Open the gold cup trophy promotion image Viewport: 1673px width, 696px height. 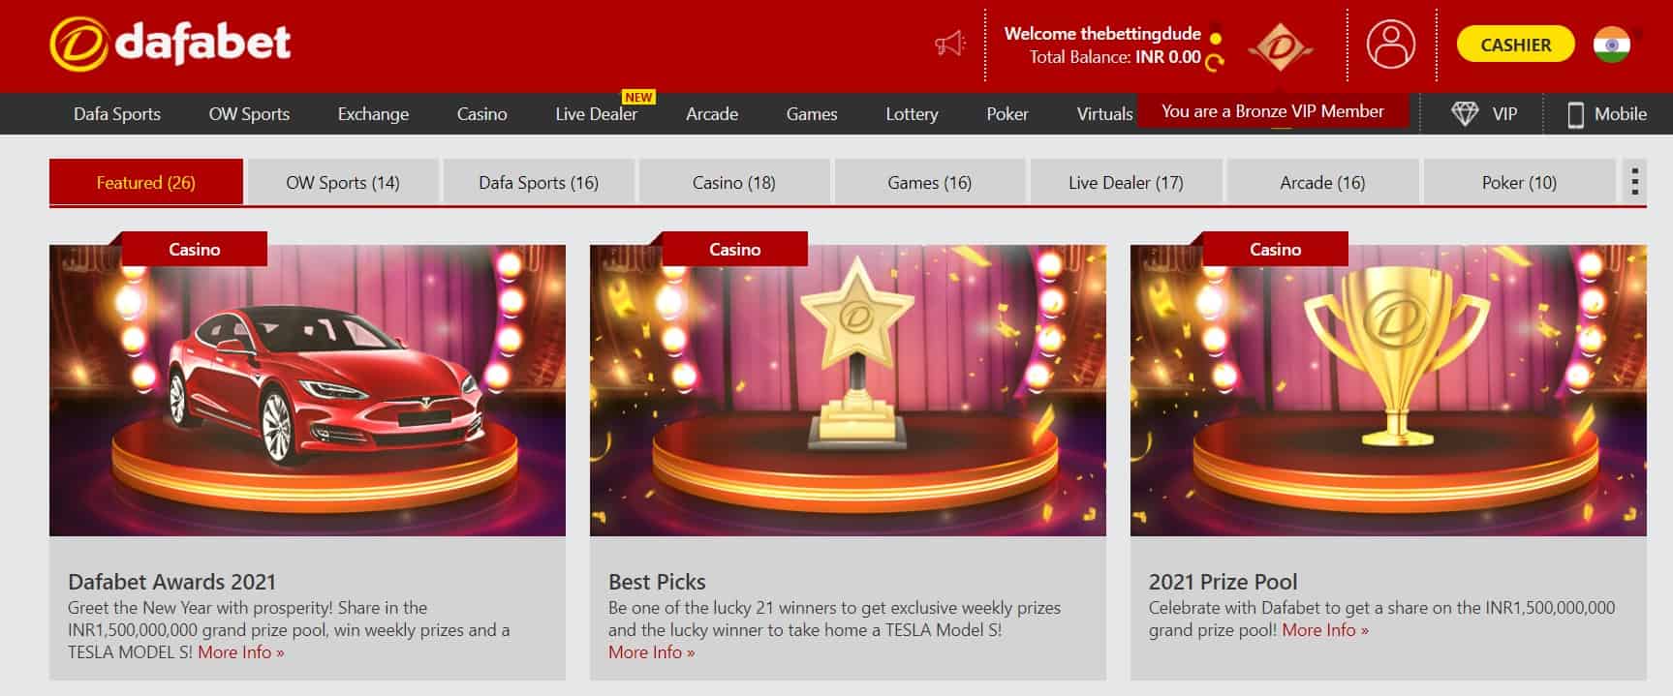(x=1388, y=390)
